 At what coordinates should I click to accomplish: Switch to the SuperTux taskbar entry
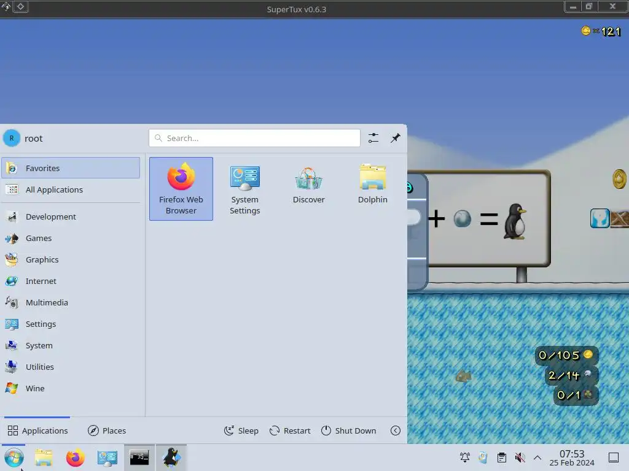click(x=171, y=458)
